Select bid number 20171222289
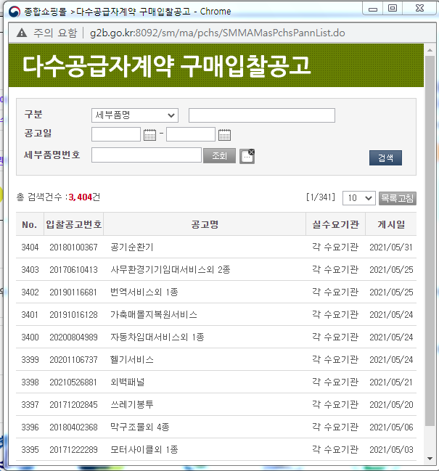This screenshot has height=471, width=439. click(x=73, y=450)
